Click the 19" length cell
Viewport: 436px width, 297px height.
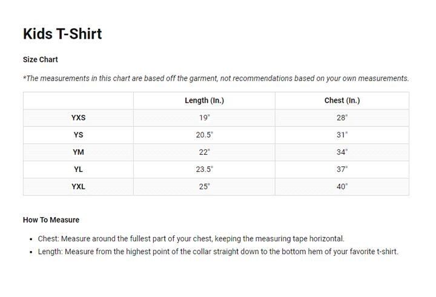pyautogui.click(x=204, y=118)
